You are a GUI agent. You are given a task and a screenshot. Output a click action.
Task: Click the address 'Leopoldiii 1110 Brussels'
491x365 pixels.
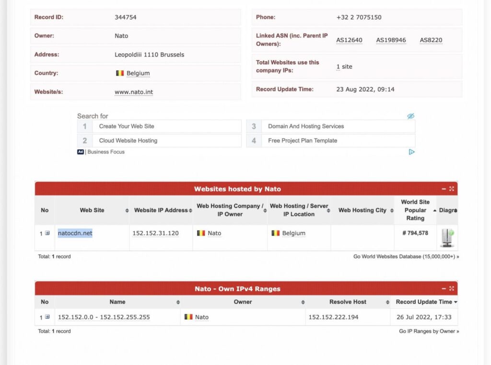click(x=150, y=55)
